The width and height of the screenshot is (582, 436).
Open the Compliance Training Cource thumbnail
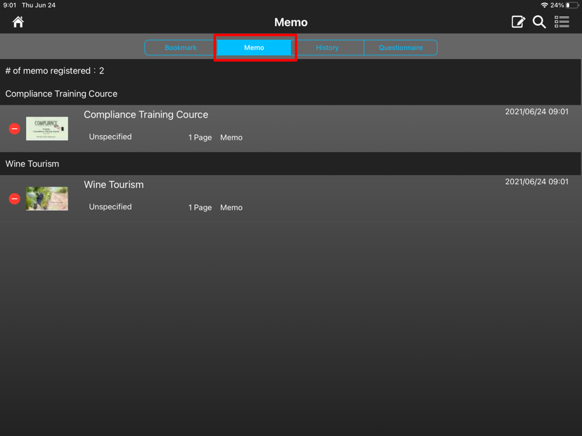click(x=47, y=128)
